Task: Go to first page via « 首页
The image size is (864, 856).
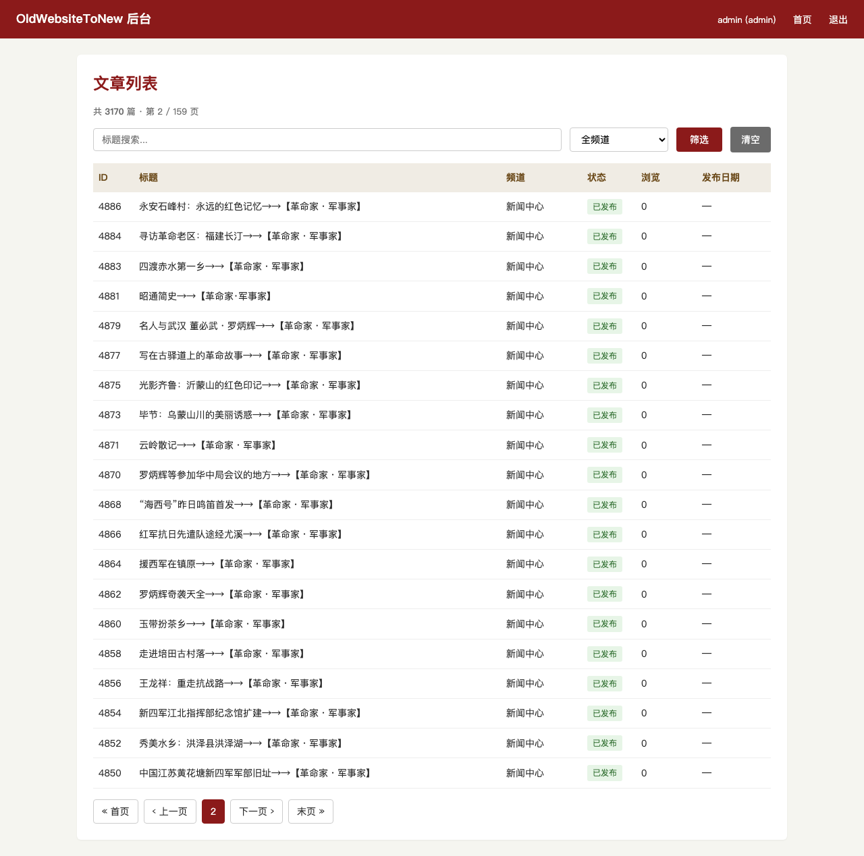Action: (115, 811)
